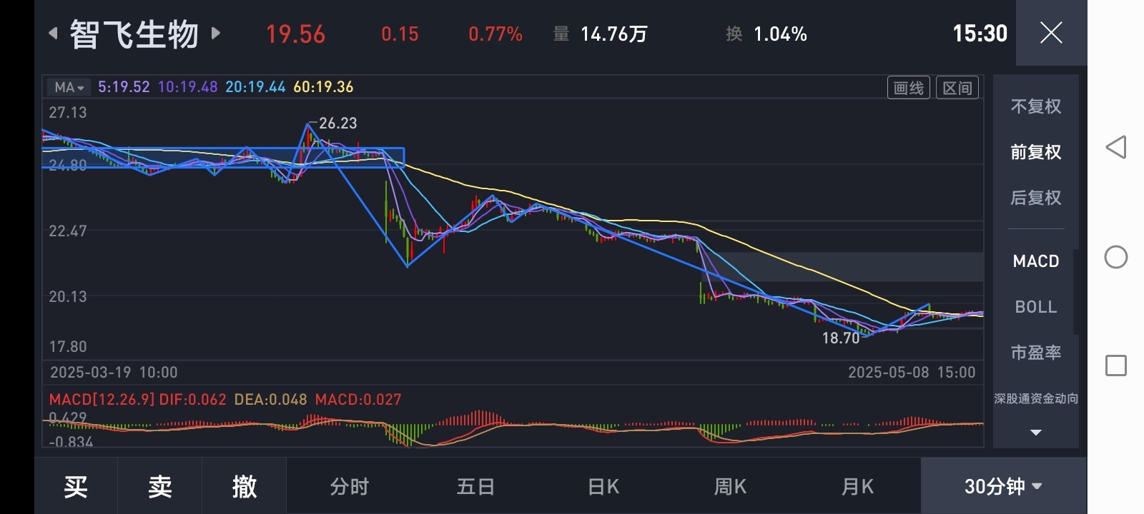Tap the MA60 value 60:19.36
Screen dimensions: 1144x514
point(323,87)
